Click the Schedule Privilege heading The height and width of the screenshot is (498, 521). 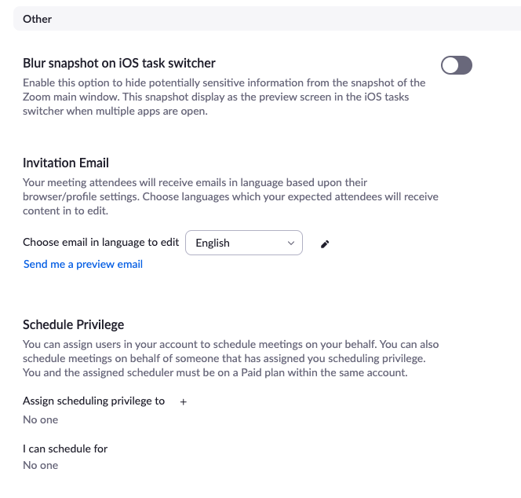click(x=74, y=324)
